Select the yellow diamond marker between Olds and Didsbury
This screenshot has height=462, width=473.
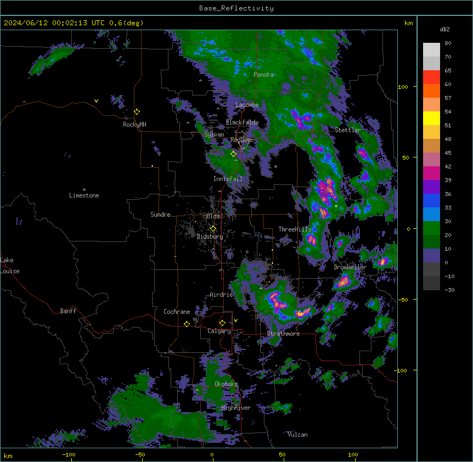(x=213, y=229)
